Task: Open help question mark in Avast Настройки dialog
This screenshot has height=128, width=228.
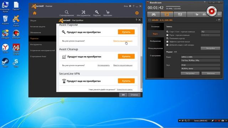Action: pyautogui.click(x=136, y=20)
